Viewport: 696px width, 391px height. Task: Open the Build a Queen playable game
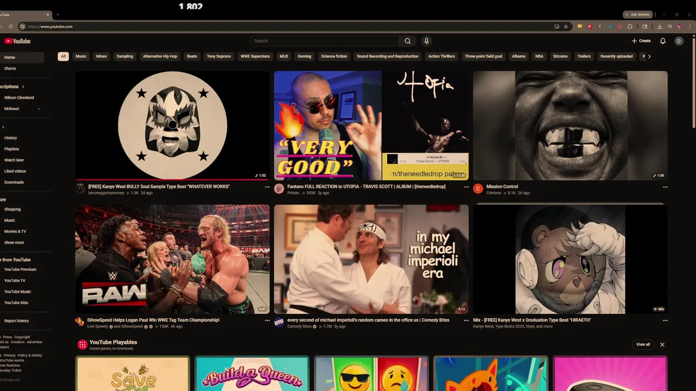tap(252, 374)
